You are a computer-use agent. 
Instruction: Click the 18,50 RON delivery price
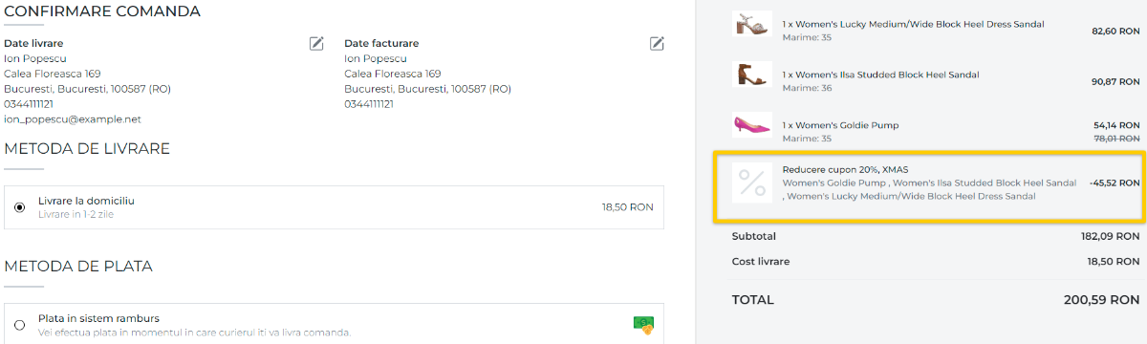(x=627, y=207)
